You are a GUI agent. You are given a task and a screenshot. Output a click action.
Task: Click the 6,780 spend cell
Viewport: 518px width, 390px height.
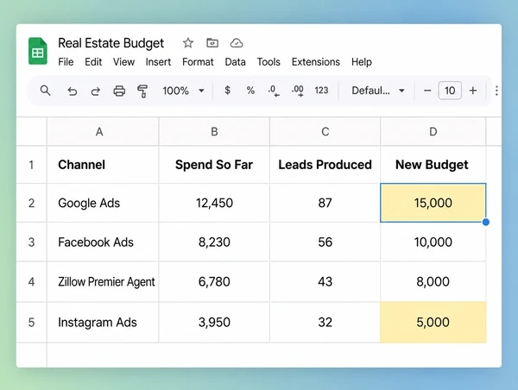point(214,281)
